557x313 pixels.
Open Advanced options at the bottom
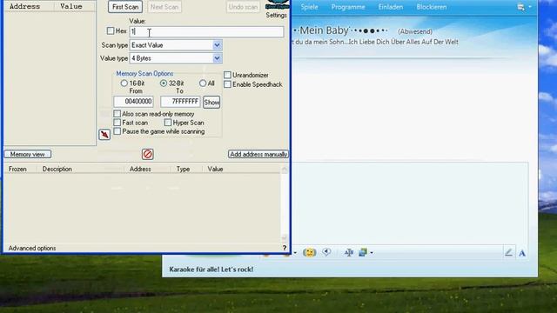click(32, 248)
